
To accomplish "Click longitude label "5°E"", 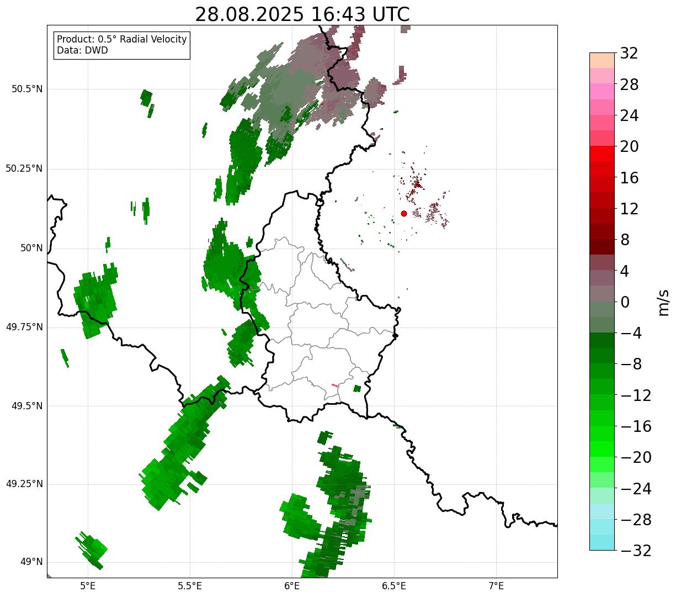I will point(88,585).
